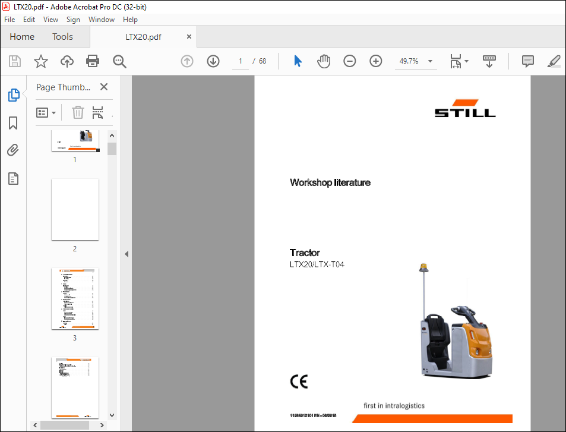Open the Window menu
The width and height of the screenshot is (566, 432).
(x=102, y=20)
